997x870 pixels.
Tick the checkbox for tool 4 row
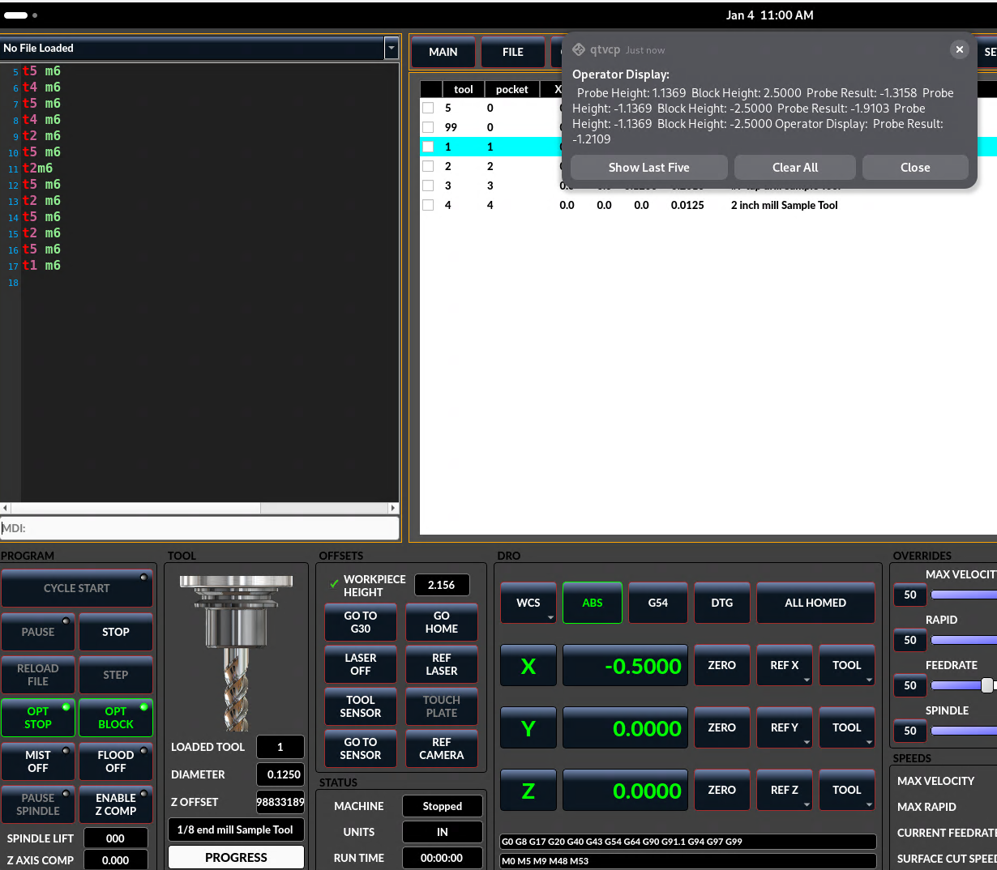(x=428, y=205)
